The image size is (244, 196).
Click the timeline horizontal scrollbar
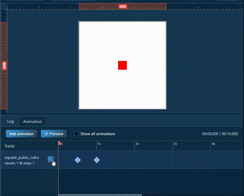point(100,195)
